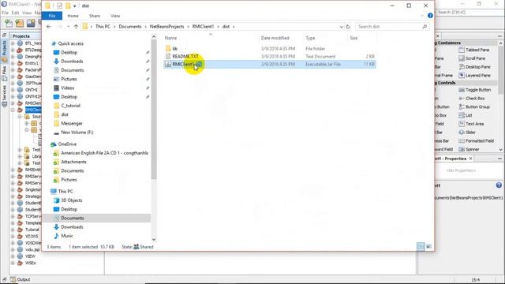Open the Share ribbon tab
The width and height of the screenshot is (505, 284).
[x=95, y=16]
